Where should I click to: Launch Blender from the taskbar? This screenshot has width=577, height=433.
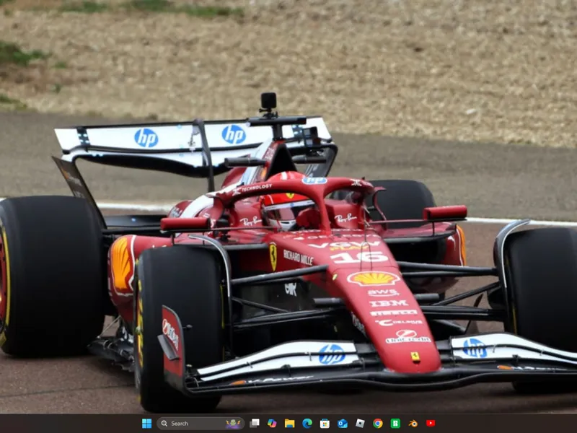tap(413, 424)
